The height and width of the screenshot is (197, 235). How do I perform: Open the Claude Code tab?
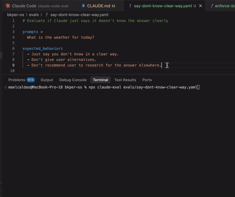(40, 6)
